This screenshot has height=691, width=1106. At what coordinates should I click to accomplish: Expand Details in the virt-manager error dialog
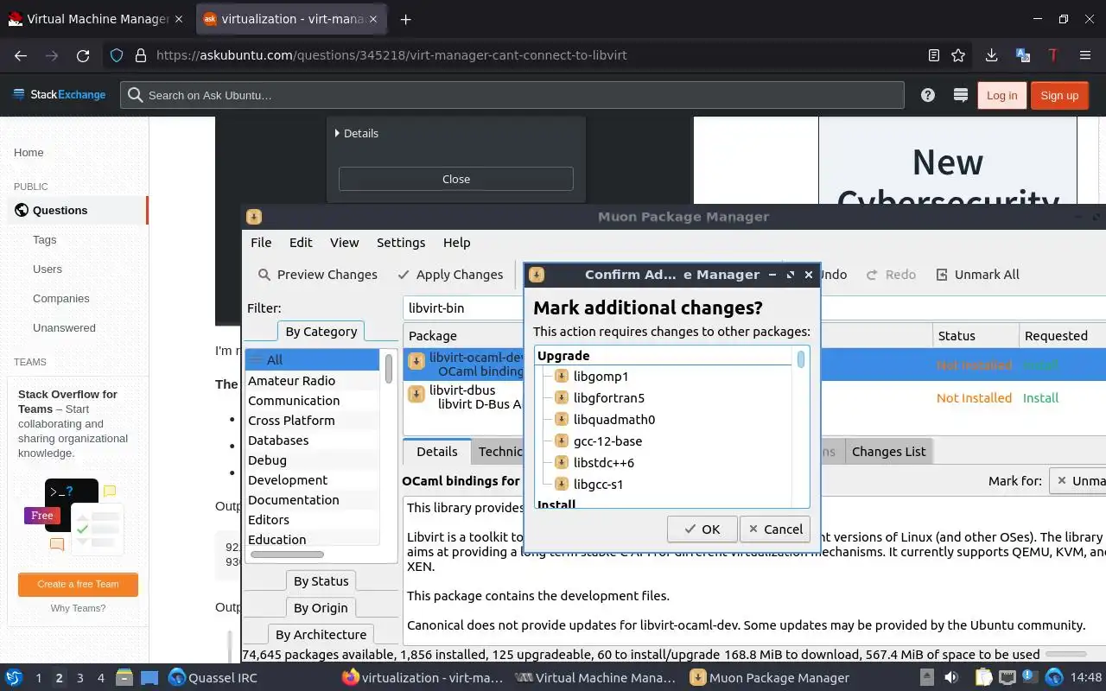(x=357, y=133)
